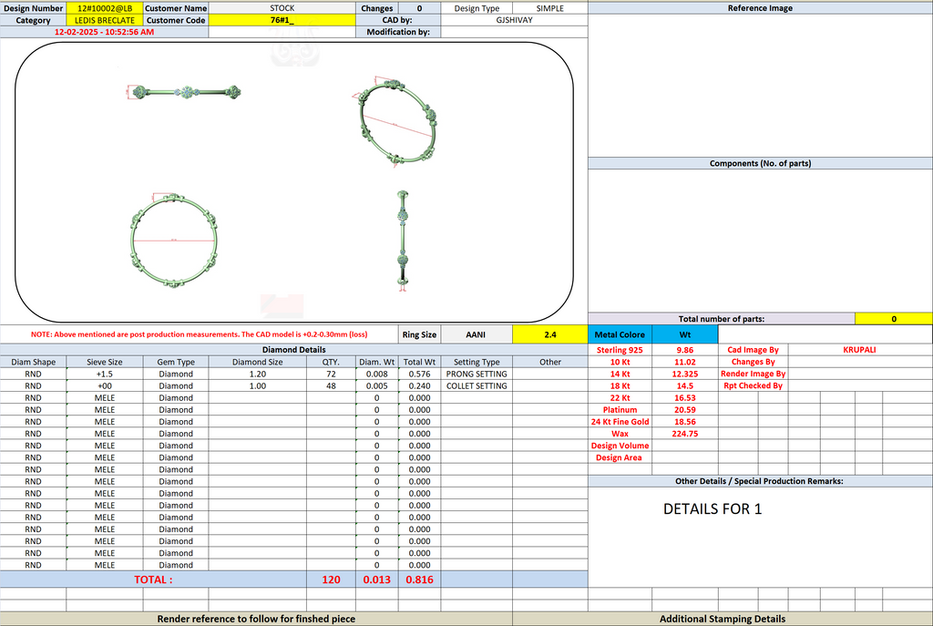Click the Additional Stamping Details footer
The image size is (933, 626).
tap(723, 619)
